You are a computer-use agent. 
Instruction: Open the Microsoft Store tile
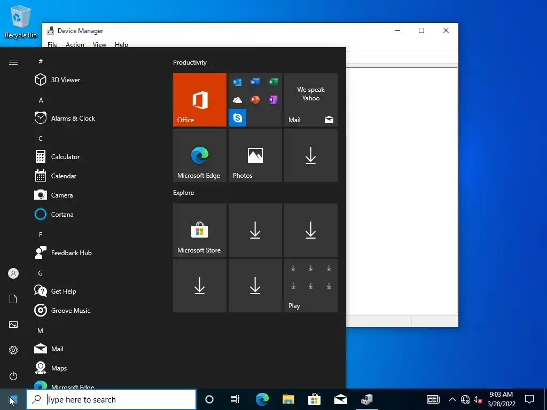[200, 230]
